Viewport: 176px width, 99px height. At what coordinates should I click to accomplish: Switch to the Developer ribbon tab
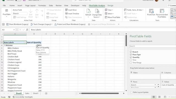[75, 5]
